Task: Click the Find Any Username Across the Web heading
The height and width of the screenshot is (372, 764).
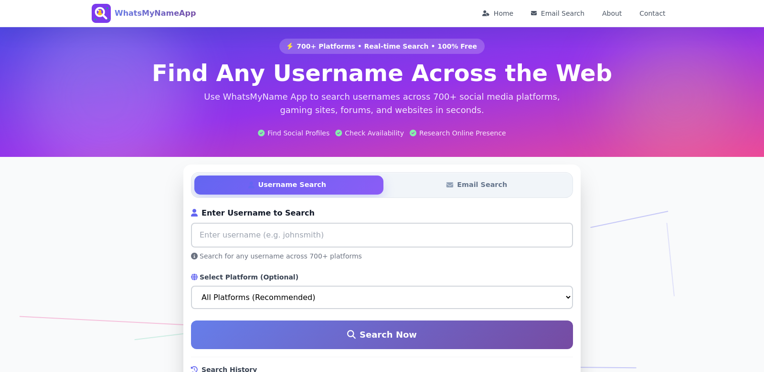Action: click(x=382, y=73)
